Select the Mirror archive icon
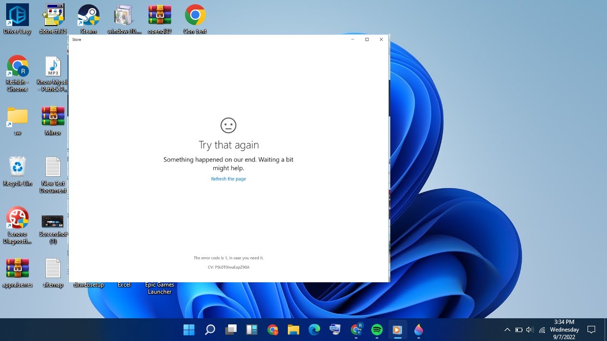The width and height of the screenshot is (607, 341). 53,121
